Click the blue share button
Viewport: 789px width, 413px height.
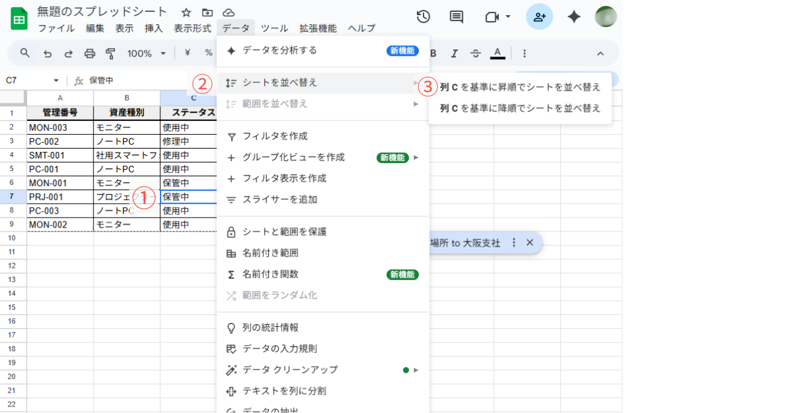point(539,17)
